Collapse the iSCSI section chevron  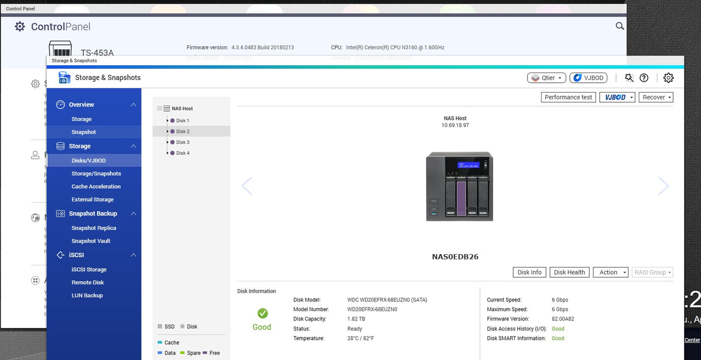coord(133,255)
